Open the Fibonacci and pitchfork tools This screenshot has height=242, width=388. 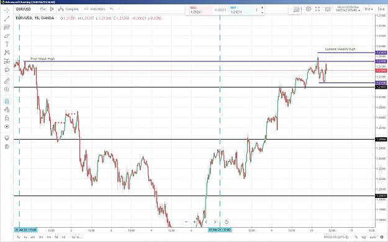click(x=7, y=27)
